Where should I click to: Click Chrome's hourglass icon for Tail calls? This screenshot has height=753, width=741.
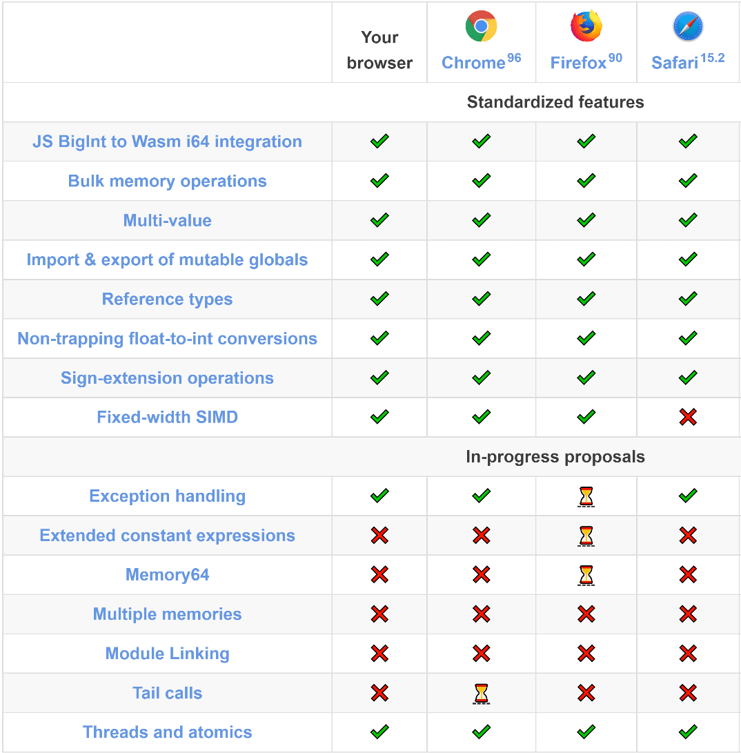481,693
